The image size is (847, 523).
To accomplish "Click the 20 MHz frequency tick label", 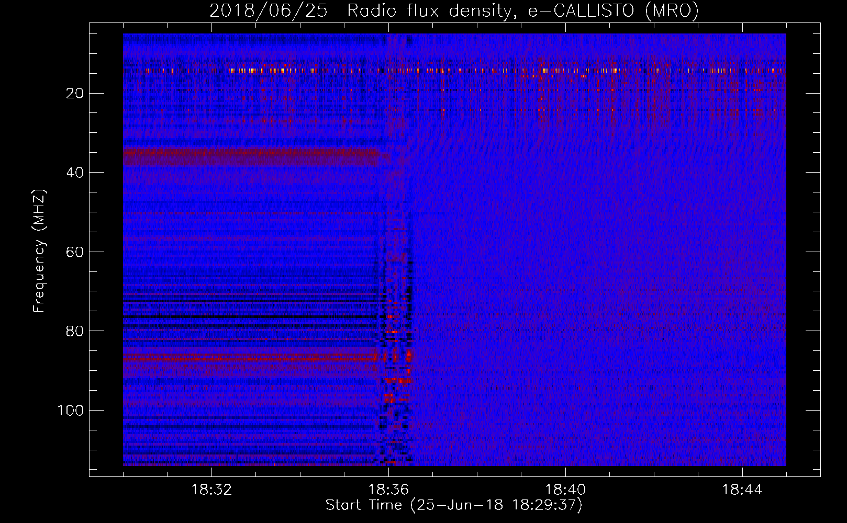I will [75, 94].
